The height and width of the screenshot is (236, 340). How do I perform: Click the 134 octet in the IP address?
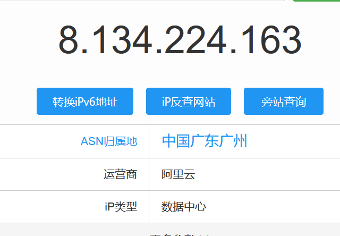click(121, 40)
